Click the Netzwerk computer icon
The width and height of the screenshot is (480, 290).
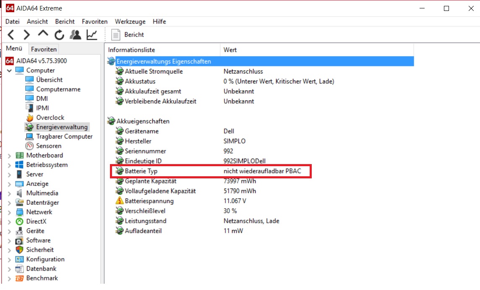pyautogui.click(x=19, y=212)
